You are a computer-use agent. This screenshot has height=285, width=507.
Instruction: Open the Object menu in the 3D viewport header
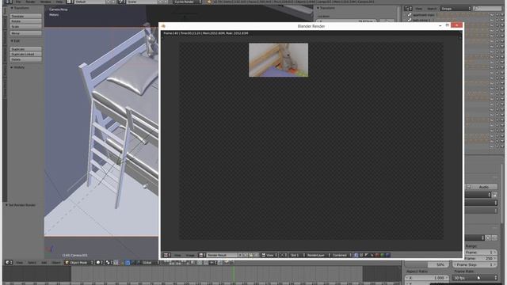tap(56, 262)
